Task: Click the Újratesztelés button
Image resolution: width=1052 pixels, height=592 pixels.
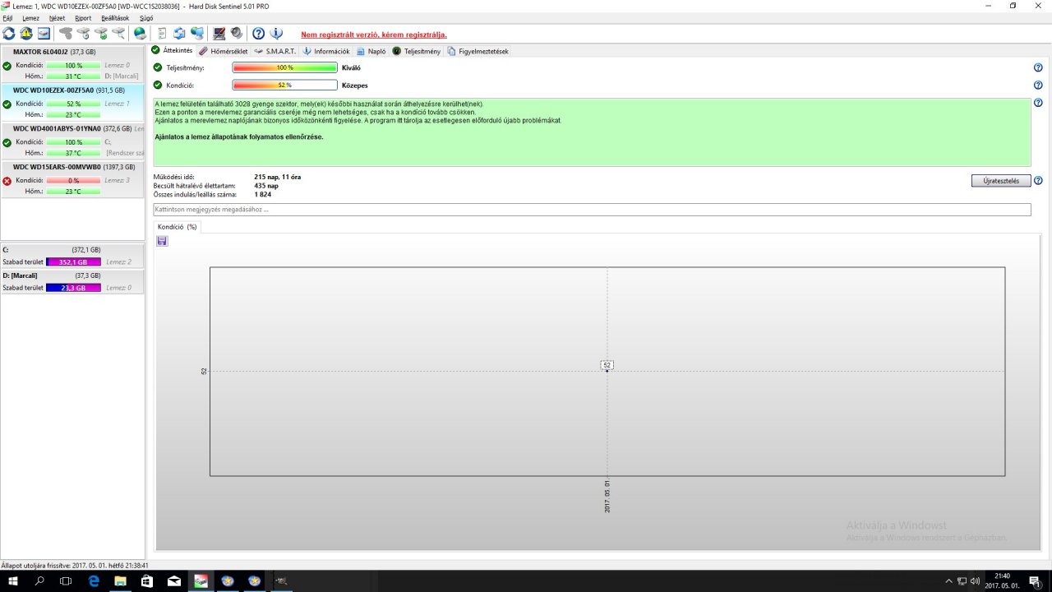Action: tap(1001, 181)
